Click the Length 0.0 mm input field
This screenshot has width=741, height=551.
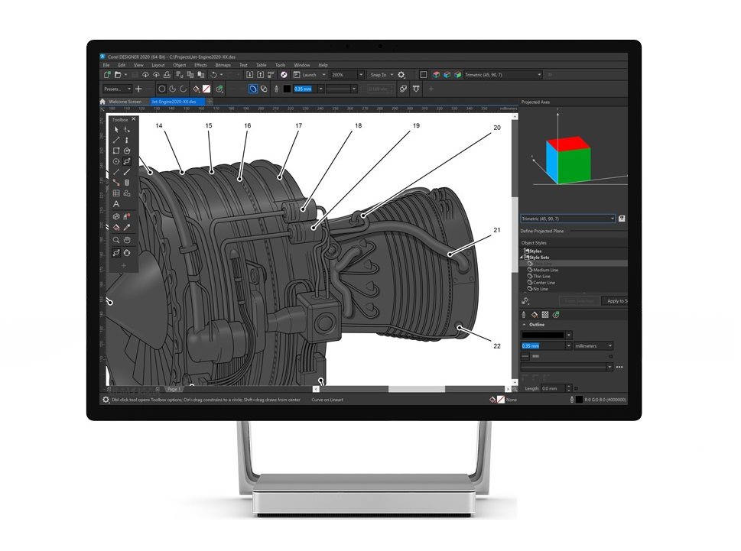(553, 388)
